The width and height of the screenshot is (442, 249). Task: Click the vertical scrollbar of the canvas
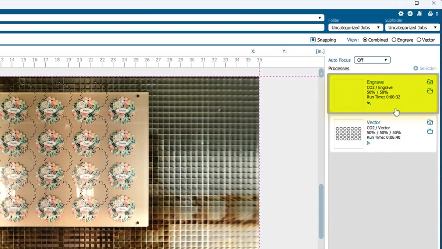[x=321, y=211]
